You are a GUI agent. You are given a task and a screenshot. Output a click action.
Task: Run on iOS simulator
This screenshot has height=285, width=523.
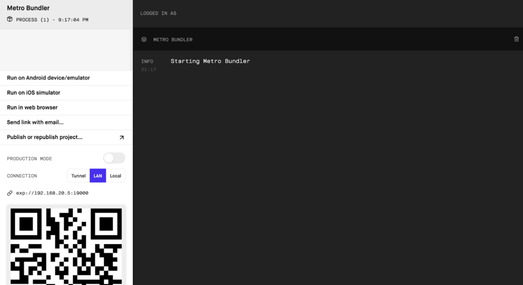pyautogui.click(x=66, y=93)
